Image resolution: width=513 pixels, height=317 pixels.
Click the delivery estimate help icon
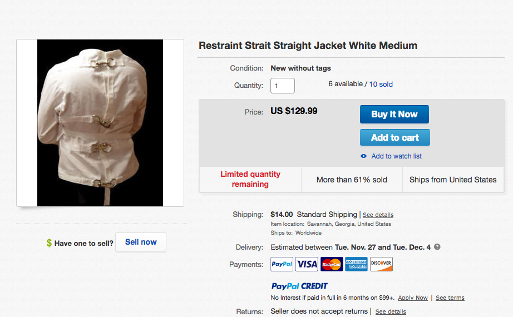(x=437, y=247)
